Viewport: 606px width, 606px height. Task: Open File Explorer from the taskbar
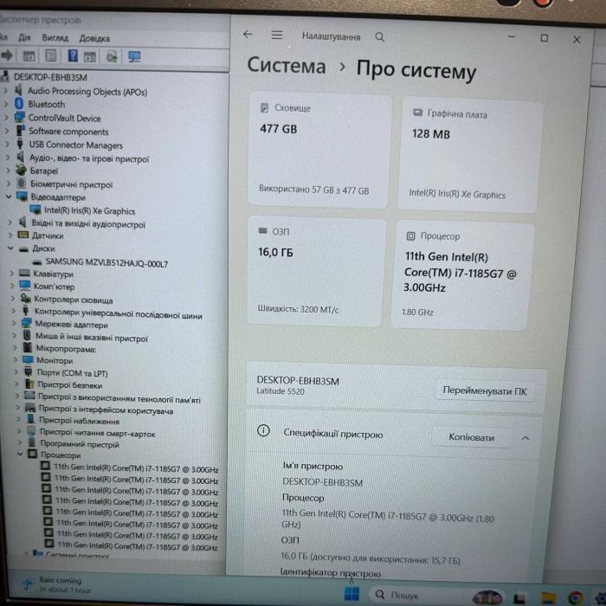[x=548, y=596]
